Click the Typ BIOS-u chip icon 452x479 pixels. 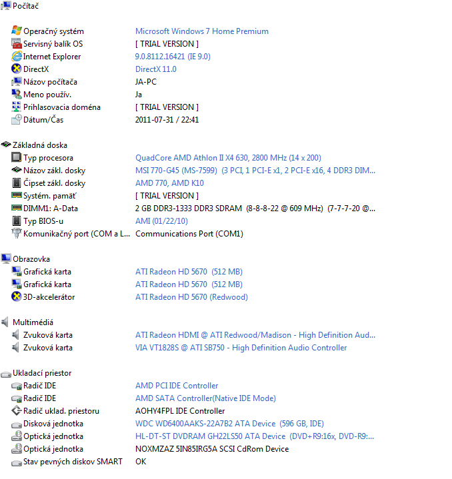click(x=17, y=221)
